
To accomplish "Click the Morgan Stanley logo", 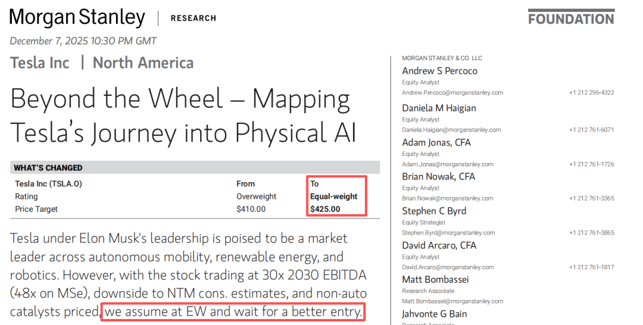I will pyautogui.click(x=77, y=17).
